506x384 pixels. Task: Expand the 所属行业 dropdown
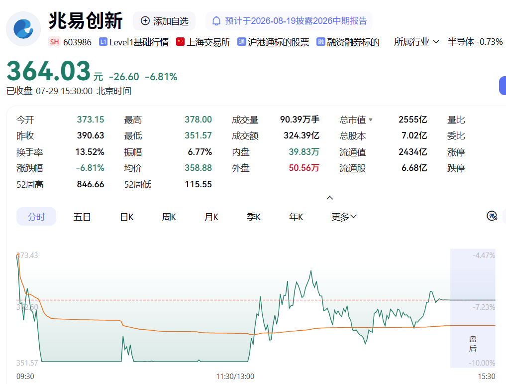(416, 42)
